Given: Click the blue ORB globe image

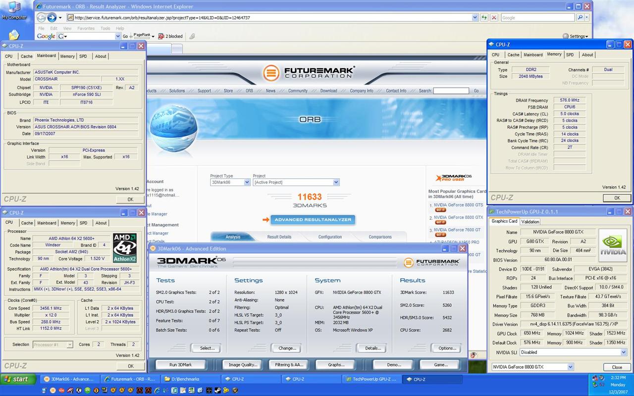Looking at the screenshot, I should pyautogui.click(x=173, y=128).
